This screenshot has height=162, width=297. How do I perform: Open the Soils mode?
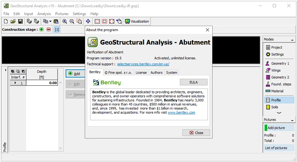pyautogui.click(x=279, y=107)
